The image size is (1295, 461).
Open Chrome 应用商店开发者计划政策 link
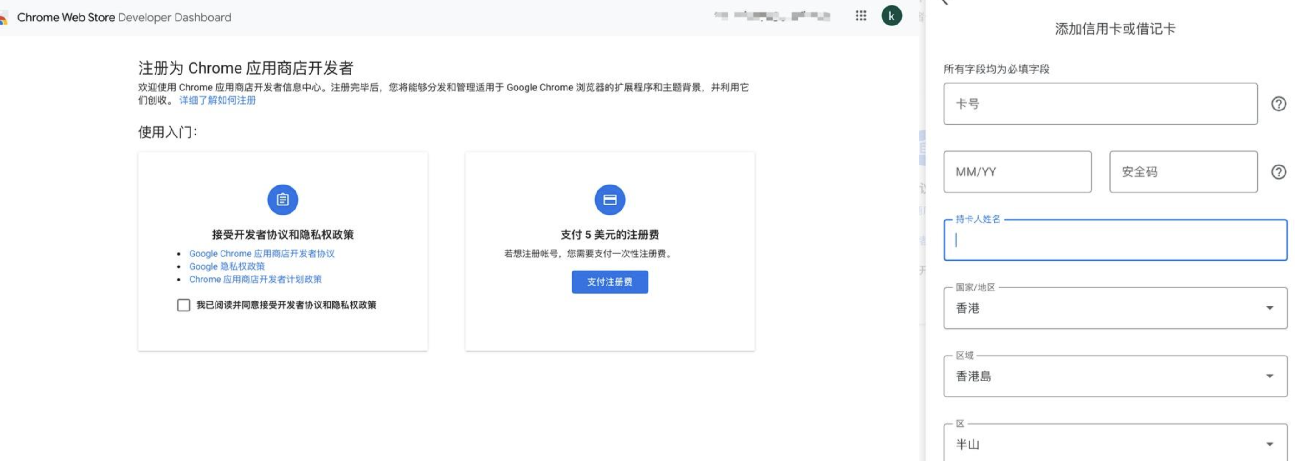[x=256, y=279]
